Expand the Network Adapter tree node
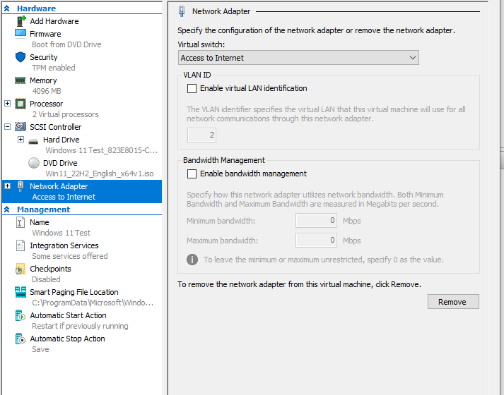Viewport: 504px width, 395px height. click(x=7, y=186)
